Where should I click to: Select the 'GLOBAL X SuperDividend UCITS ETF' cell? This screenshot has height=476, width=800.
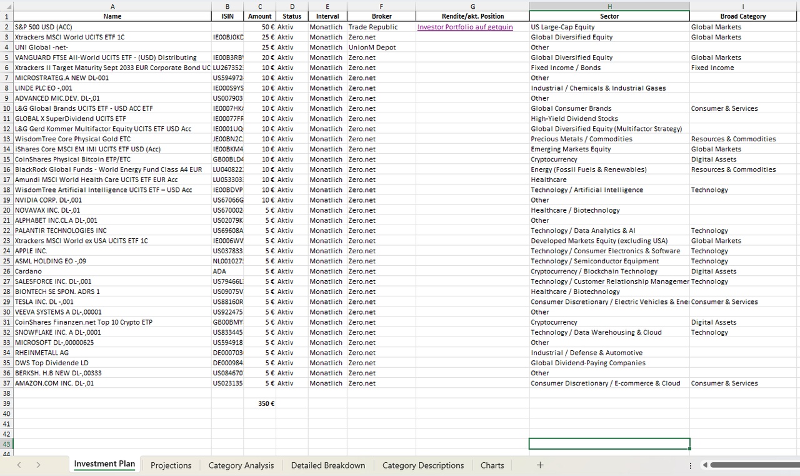click(x=112, y=118)
